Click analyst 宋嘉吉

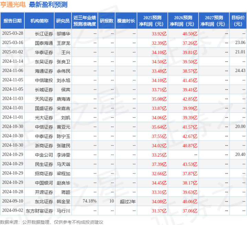(x=63, y=108)
